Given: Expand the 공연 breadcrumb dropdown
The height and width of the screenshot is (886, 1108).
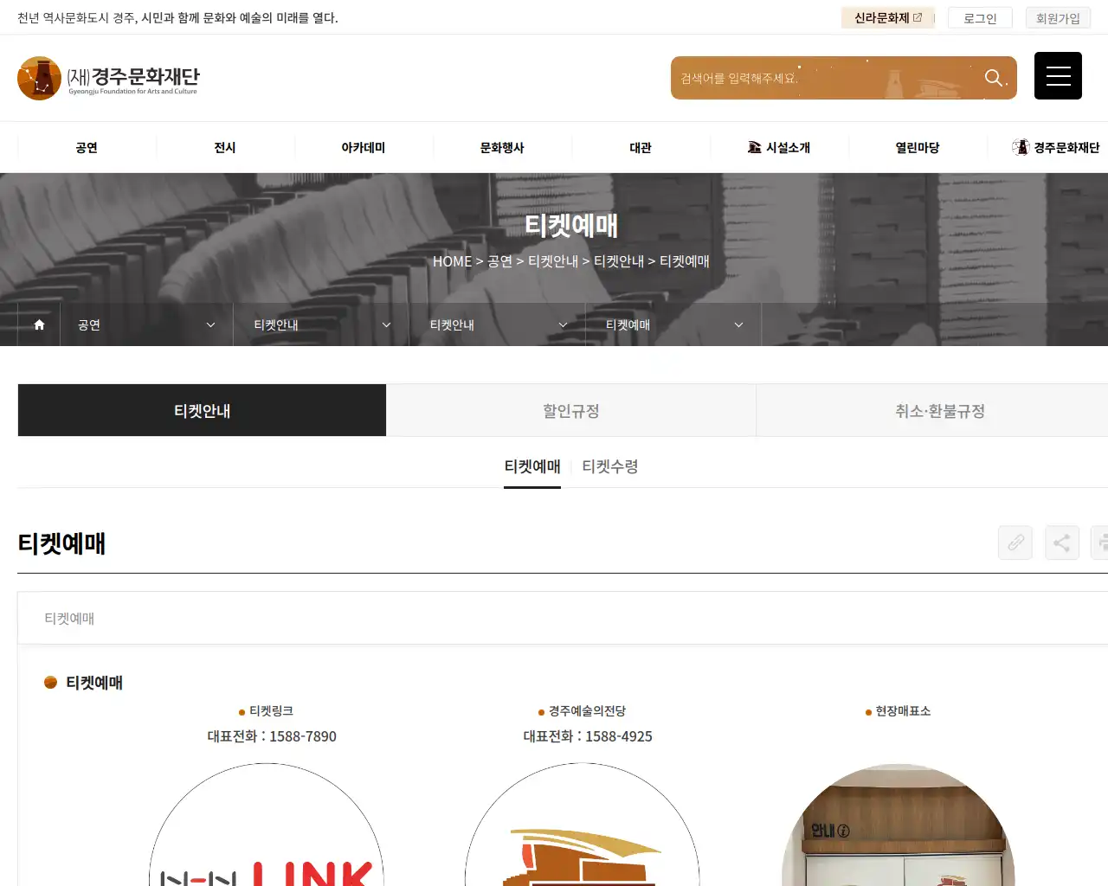Looking at the screenshot, I should [146, 324].
